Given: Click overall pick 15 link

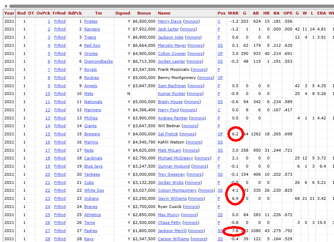Looking at the screenshot, I should [48, 134].
